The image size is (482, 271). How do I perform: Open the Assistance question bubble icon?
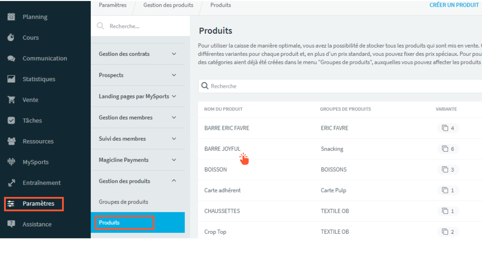[x=11, y=224]
